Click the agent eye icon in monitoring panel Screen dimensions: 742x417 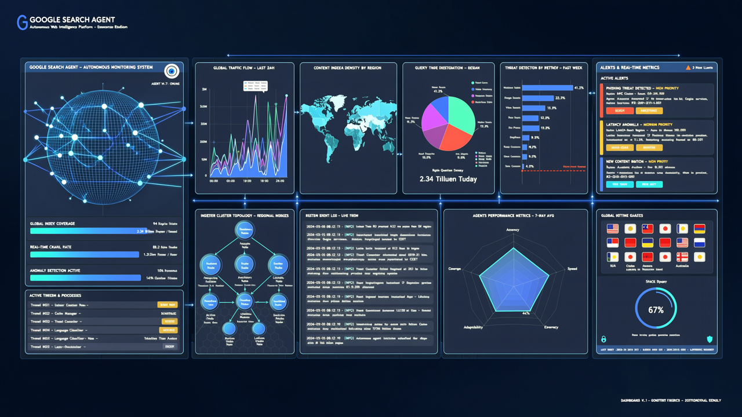(x=172, y=71)
